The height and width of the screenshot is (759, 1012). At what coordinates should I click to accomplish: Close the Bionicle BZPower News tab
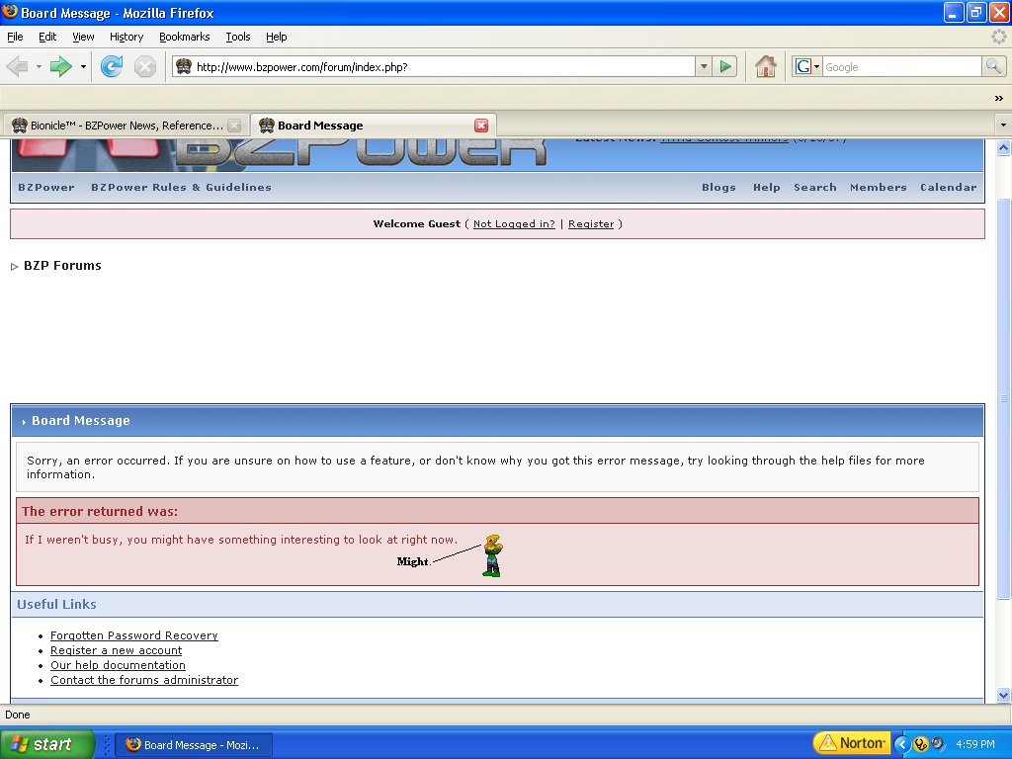pos(234,126)
